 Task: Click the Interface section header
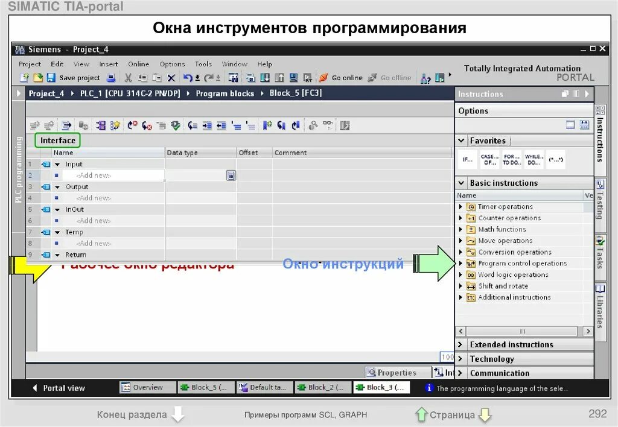coord(57,141)
